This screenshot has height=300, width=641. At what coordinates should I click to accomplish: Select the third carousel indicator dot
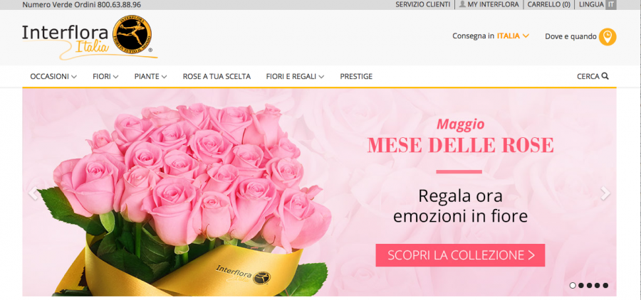coord(589,285)
